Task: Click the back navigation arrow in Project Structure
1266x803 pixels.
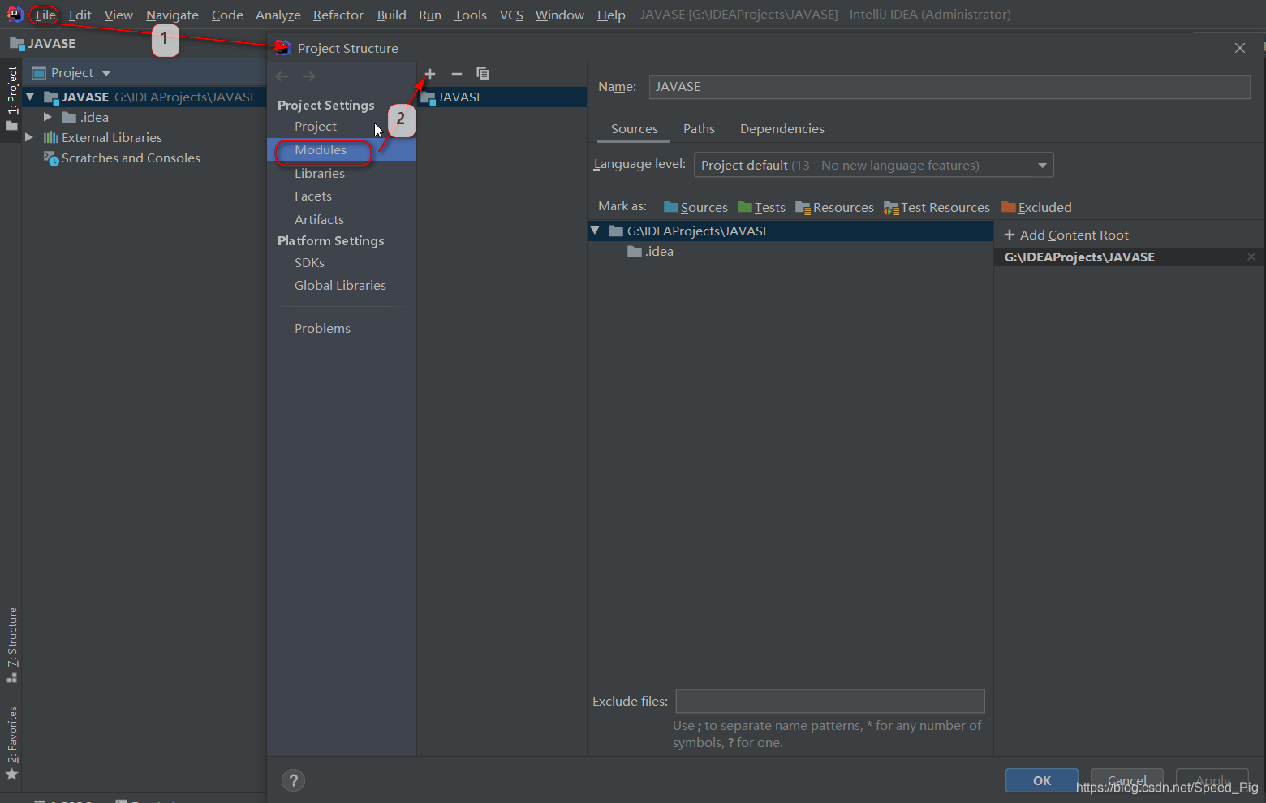Action: coord(282,76)
